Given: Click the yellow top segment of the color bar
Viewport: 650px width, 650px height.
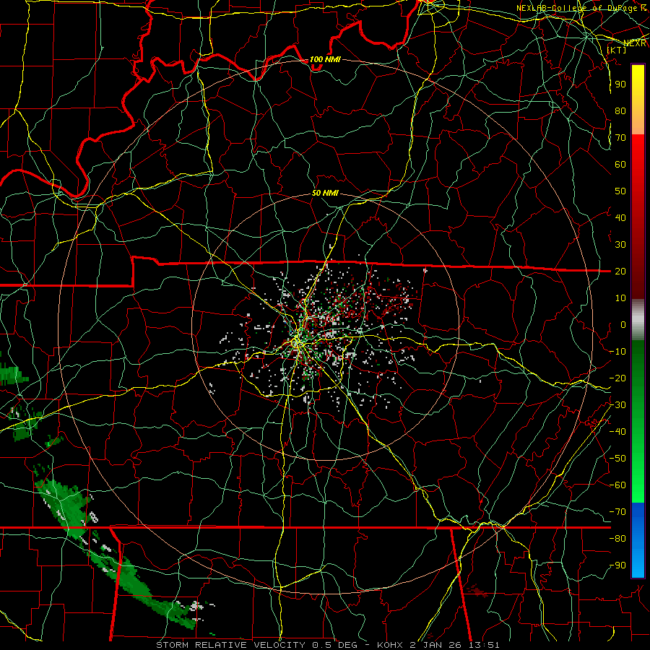Looking at the screenshot, I should (x=638, y=100).
